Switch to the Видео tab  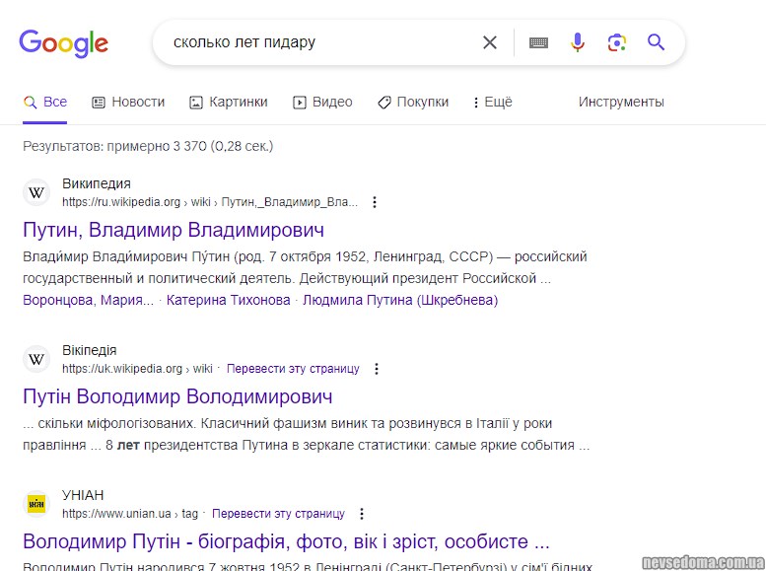pyautogui.click(x=322, y=102)
